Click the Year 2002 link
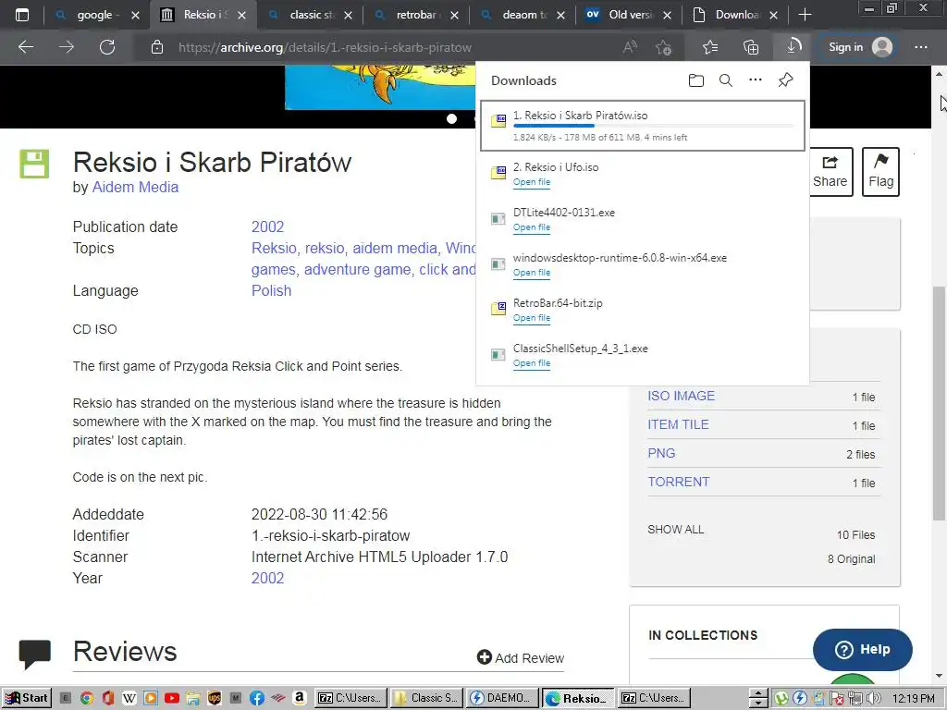The image size is (947, 710). (267, 578)
